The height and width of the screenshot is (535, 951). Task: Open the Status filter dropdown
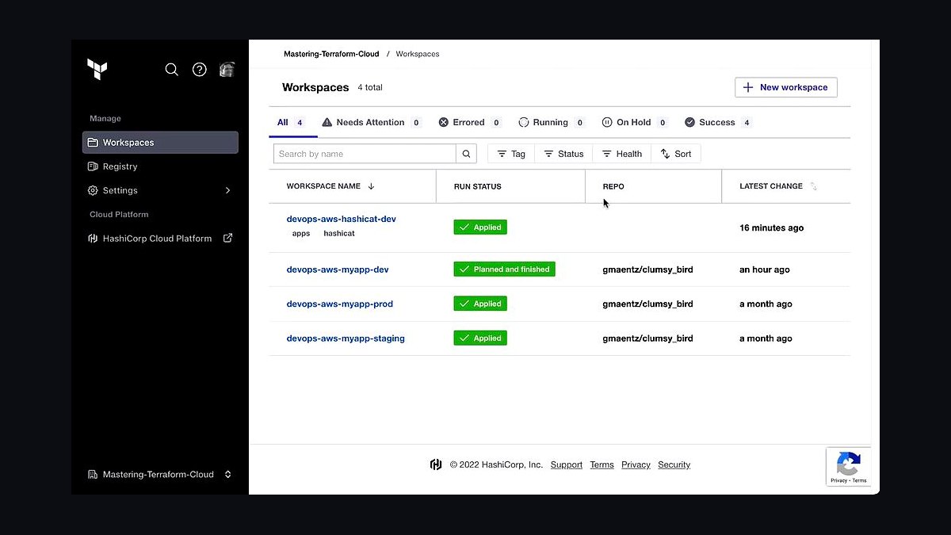[x=564, y=154]
